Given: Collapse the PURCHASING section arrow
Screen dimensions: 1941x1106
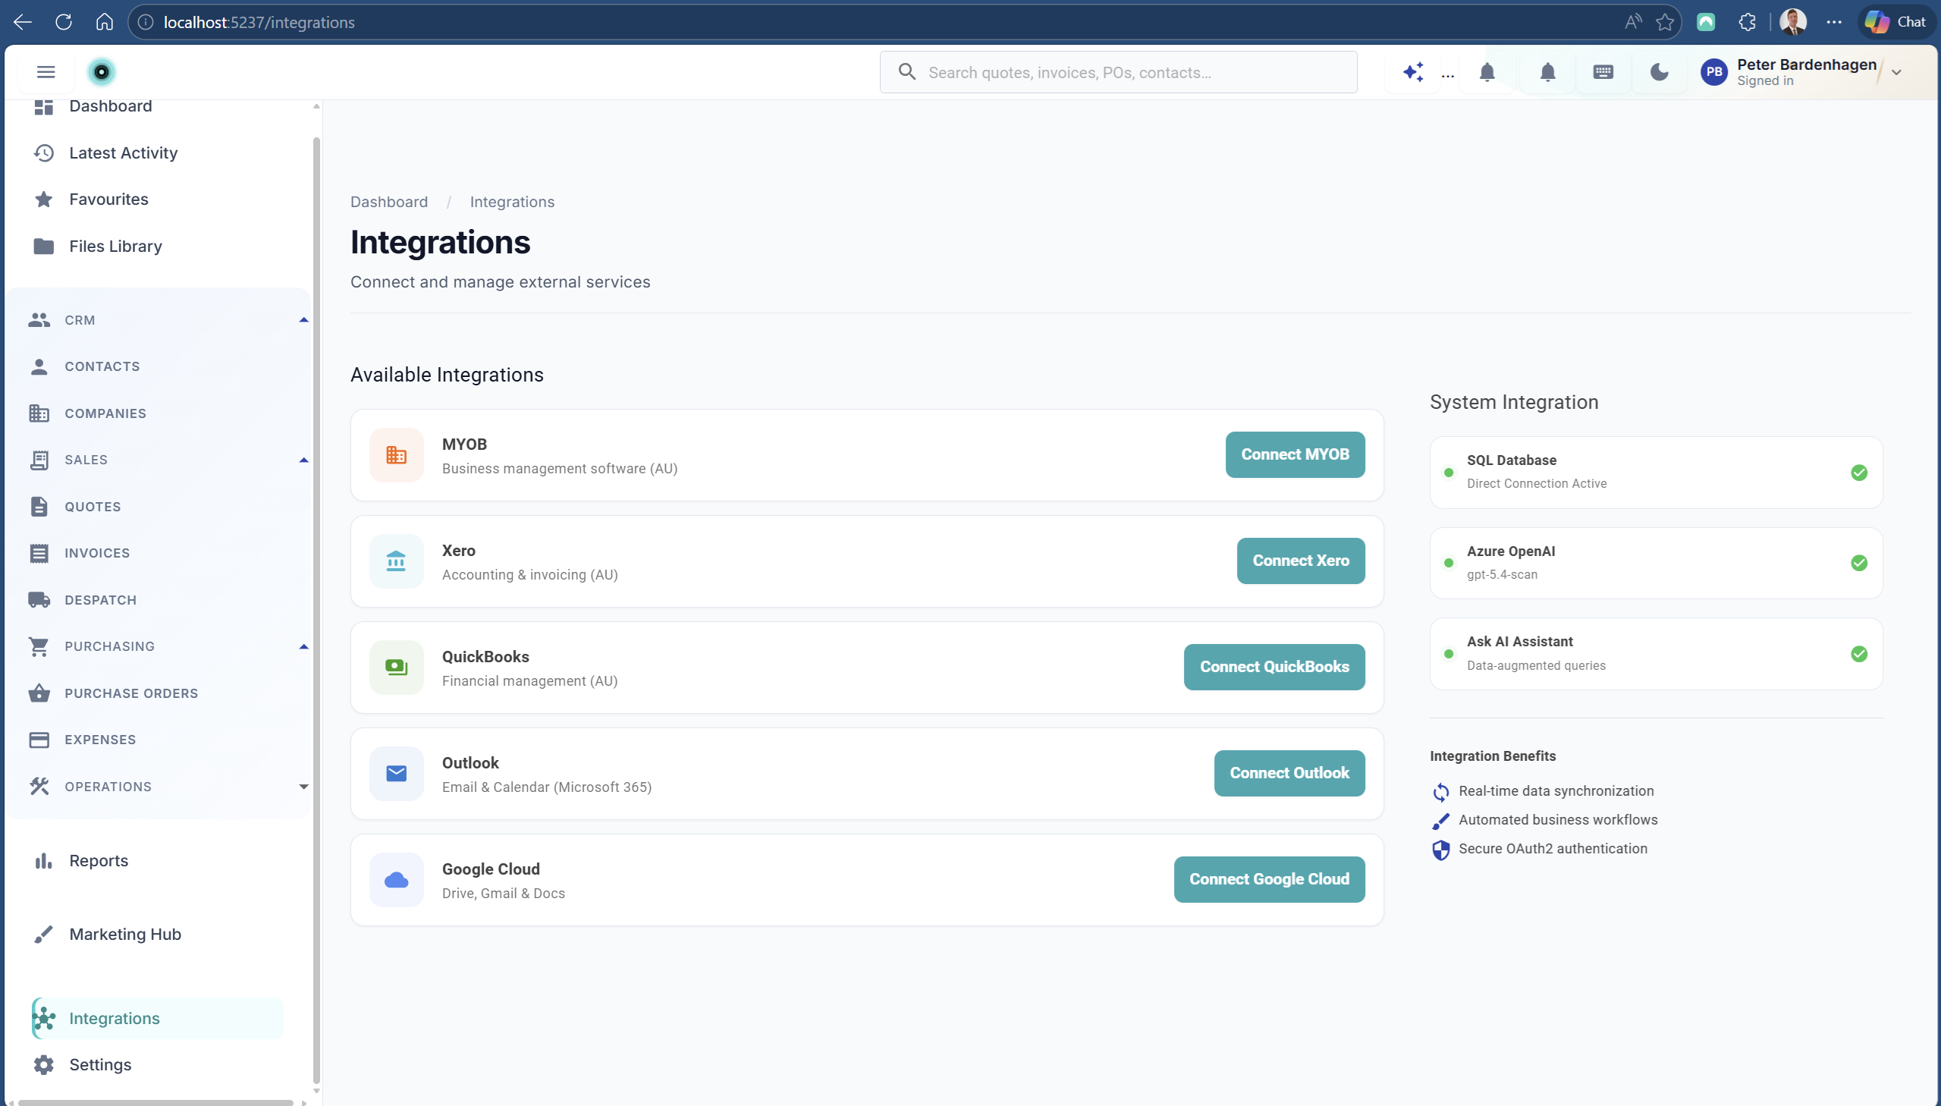Looking at the screenshot, I should pyautogui.click(x=303, y=646).
